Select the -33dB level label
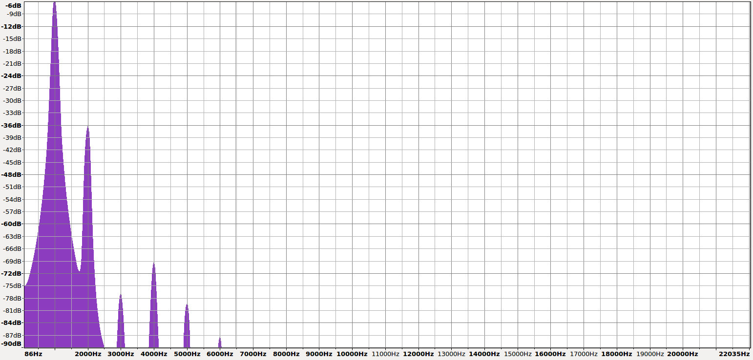 pos(12,113)
